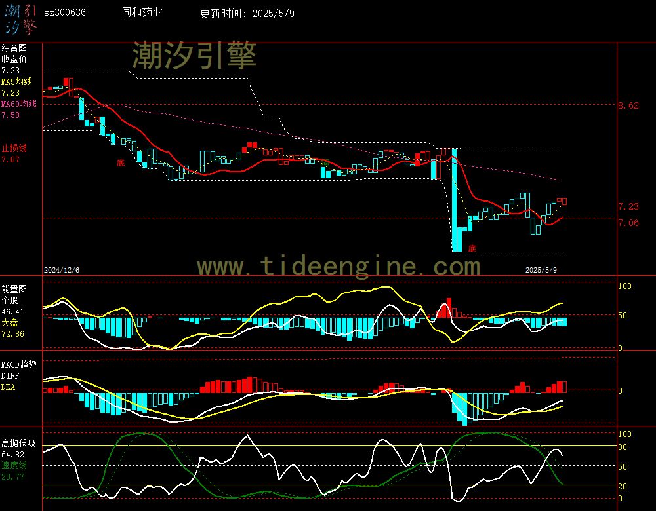
Task: Click the start date 2024/12/6
Action: 62,270
